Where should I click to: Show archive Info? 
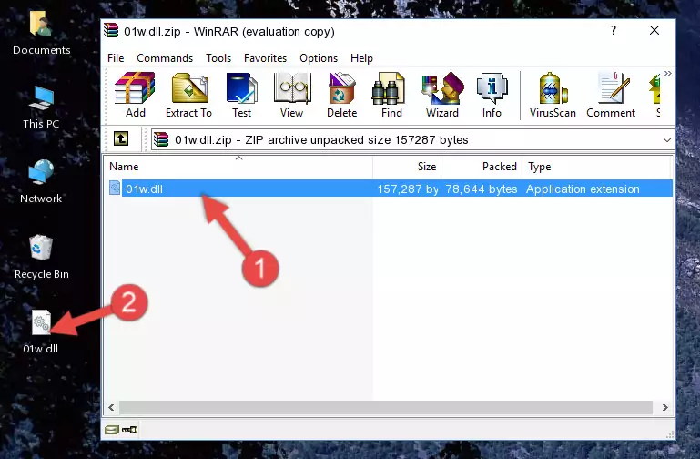tap(492, 95)
